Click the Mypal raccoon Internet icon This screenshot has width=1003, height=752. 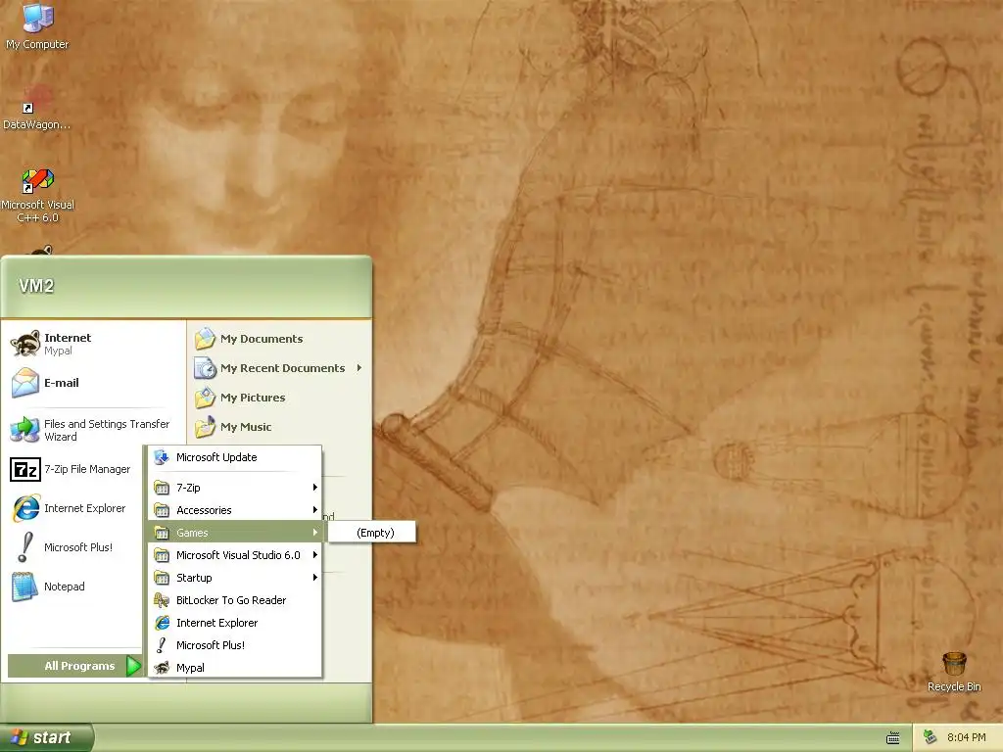[25, 344]
